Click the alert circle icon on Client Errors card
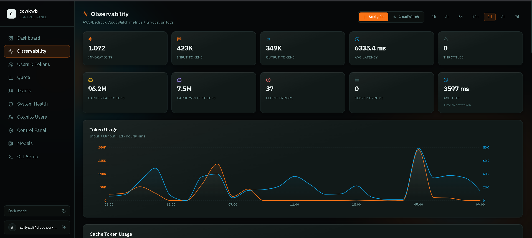 coord(268,80)
